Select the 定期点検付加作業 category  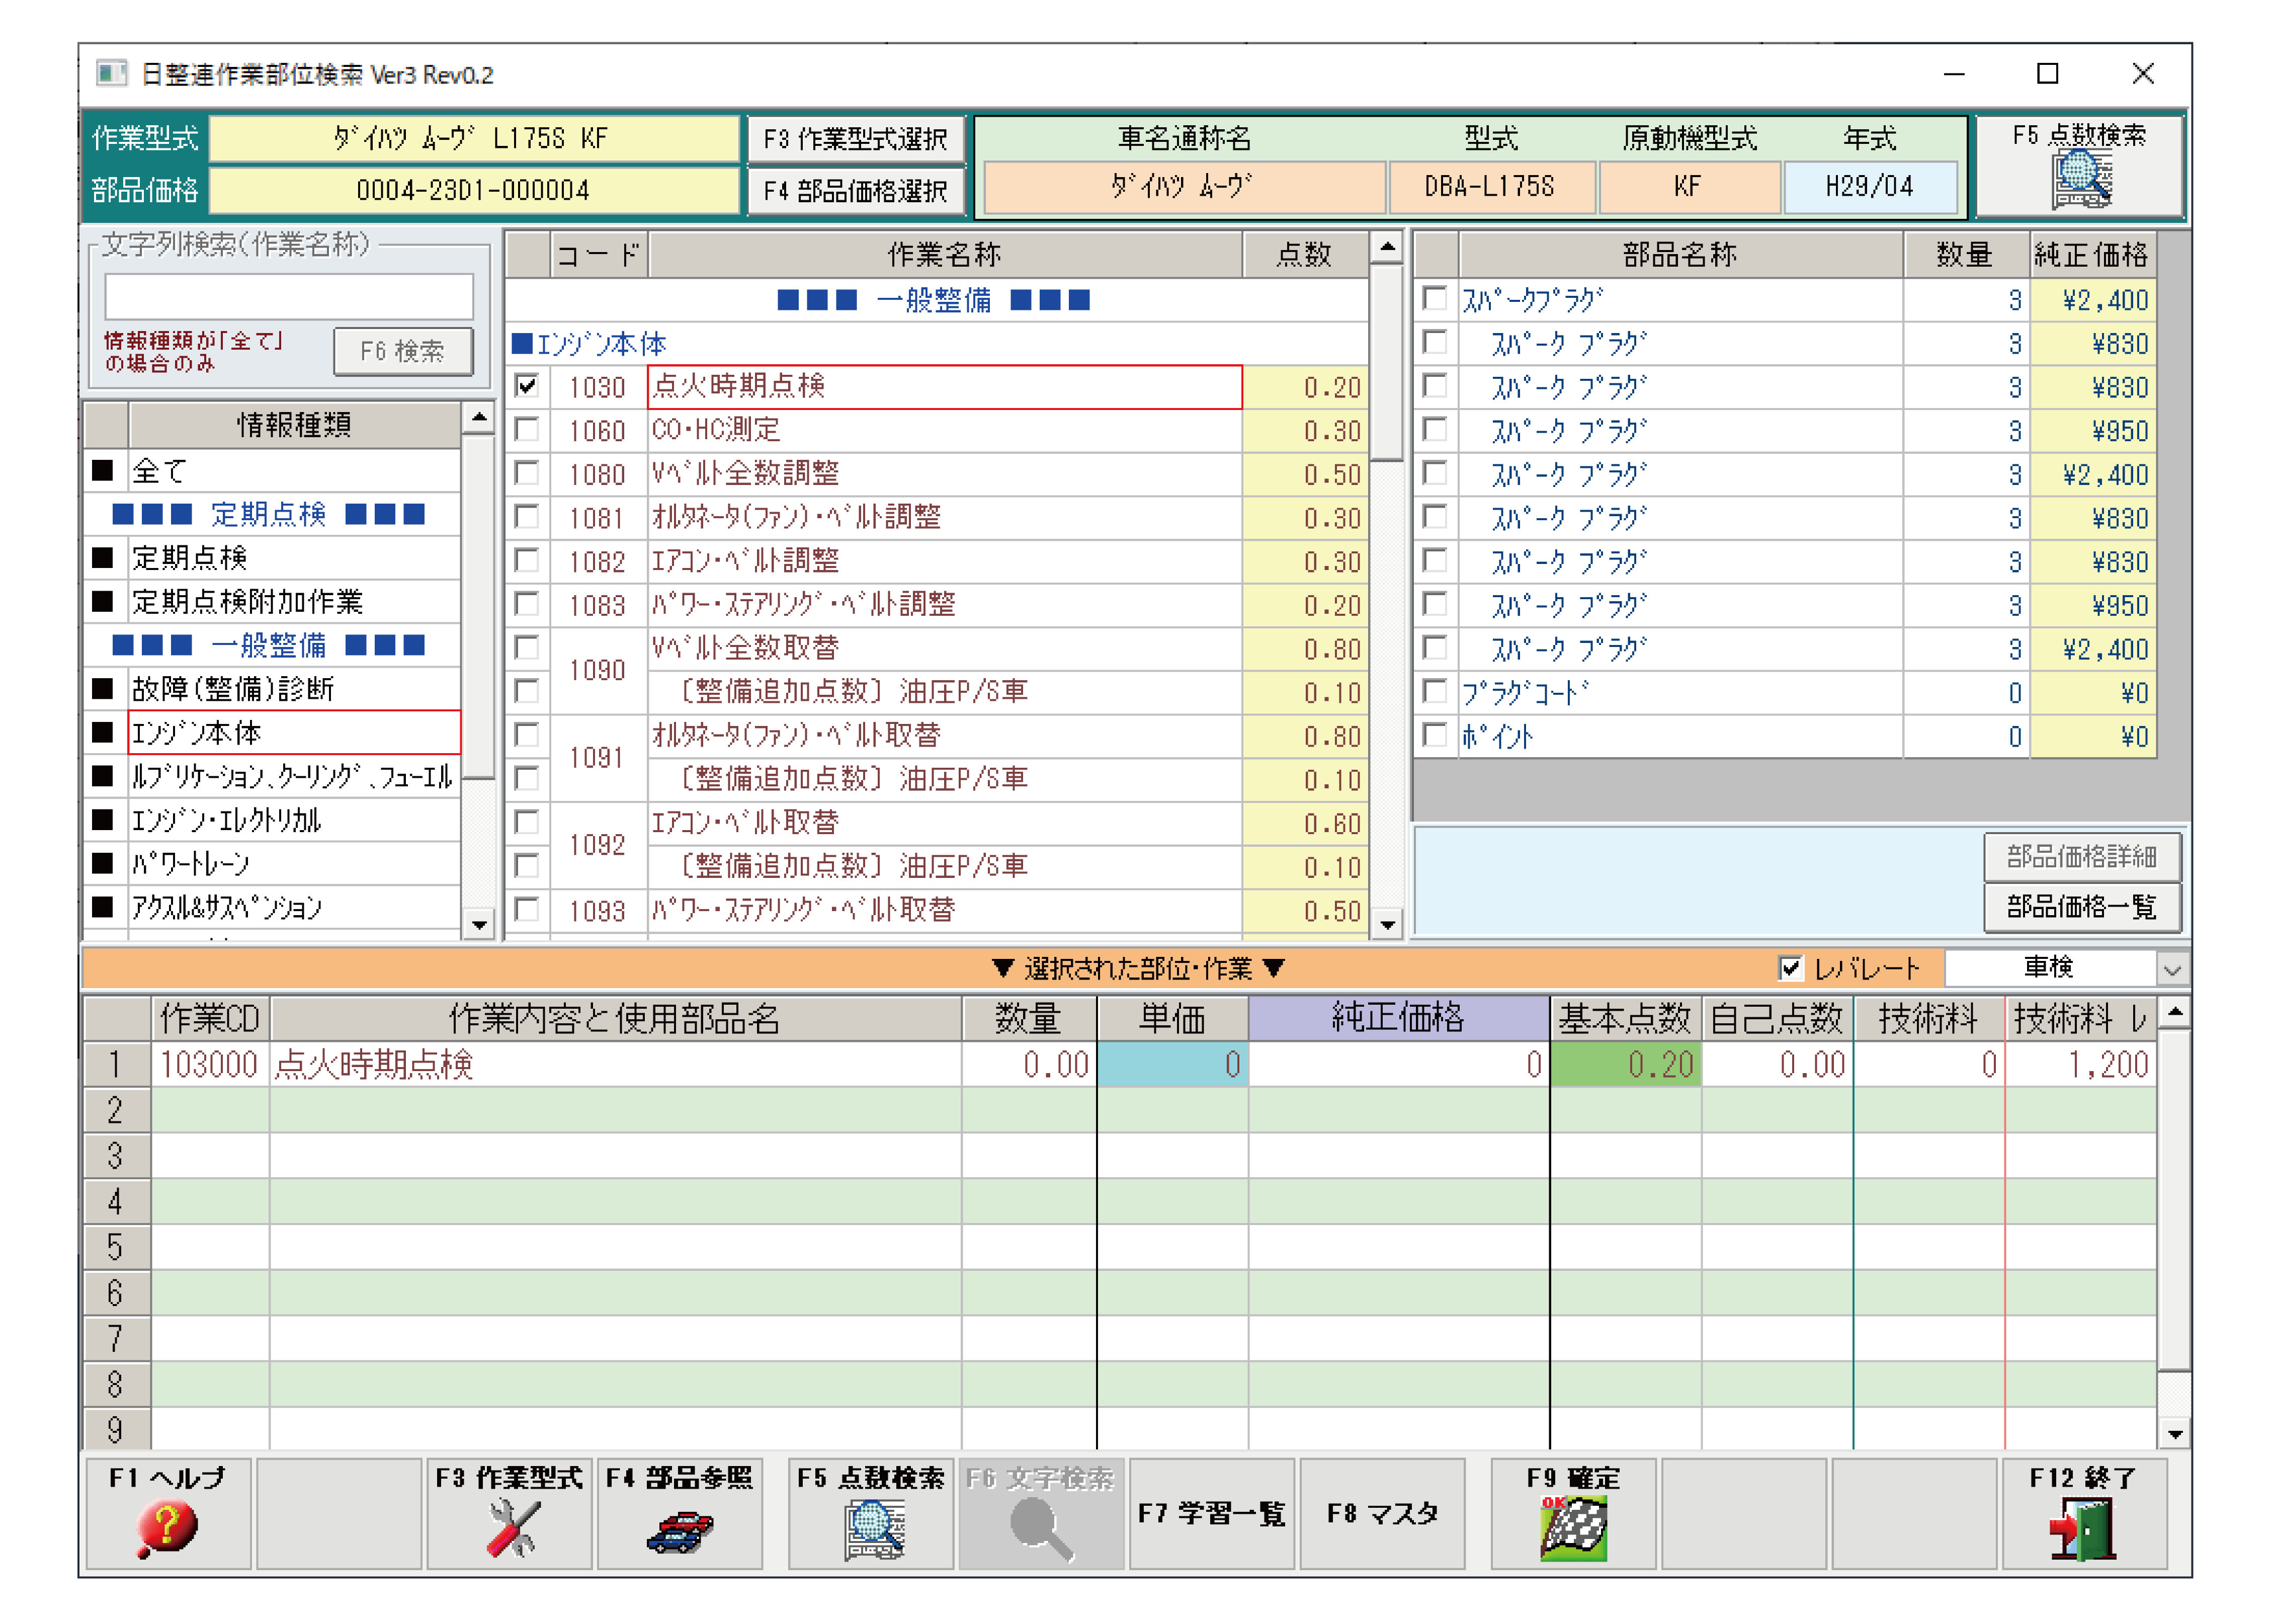click(x=247, y=601)
